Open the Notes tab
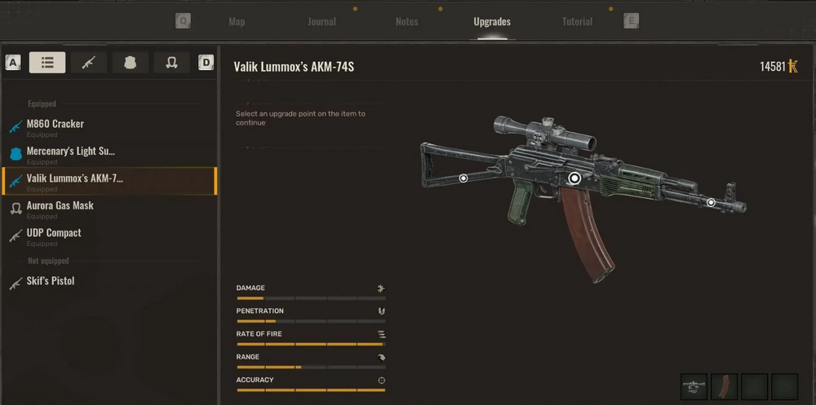Screen dimensions: 816x405 pyautogui.click(x=407, y=22)
